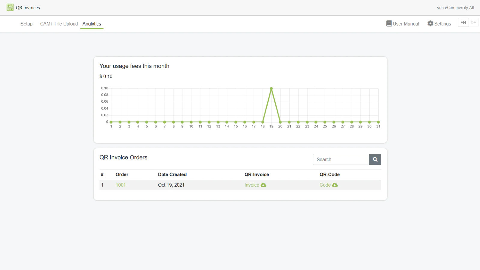Click the User Manual book icon
The height and width of the screenshot is (270, 480).
[x=388, y=23]
